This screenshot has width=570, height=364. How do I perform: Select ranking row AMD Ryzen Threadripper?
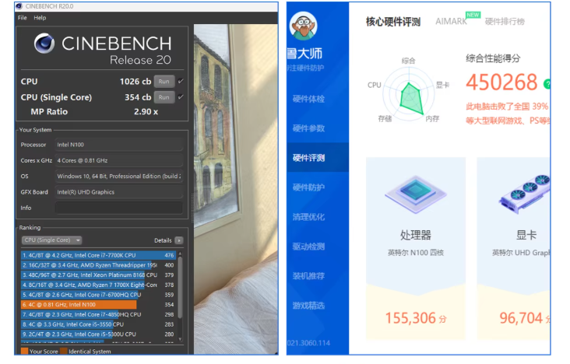98,265
